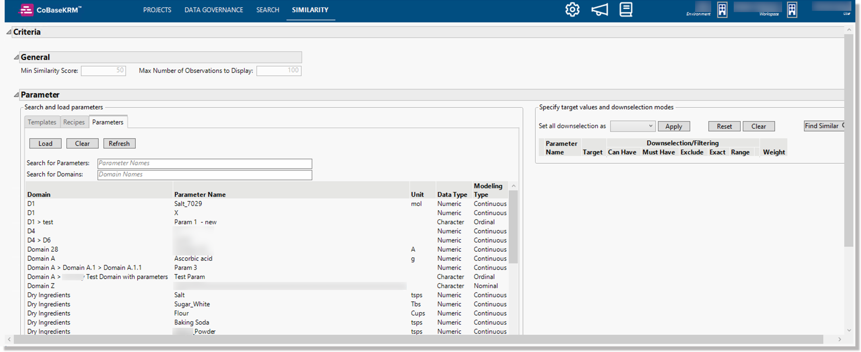This screenshot has width=861, height=352.
Task: Click the Weight column header
Action: tap(774, 152)
